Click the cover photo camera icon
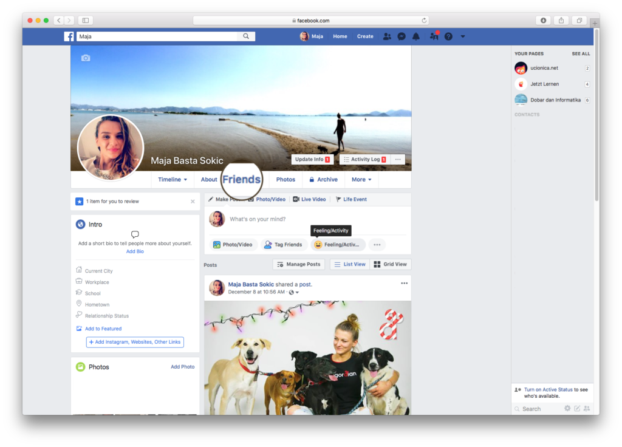The image size is (622, 447). tap(86, 58)
